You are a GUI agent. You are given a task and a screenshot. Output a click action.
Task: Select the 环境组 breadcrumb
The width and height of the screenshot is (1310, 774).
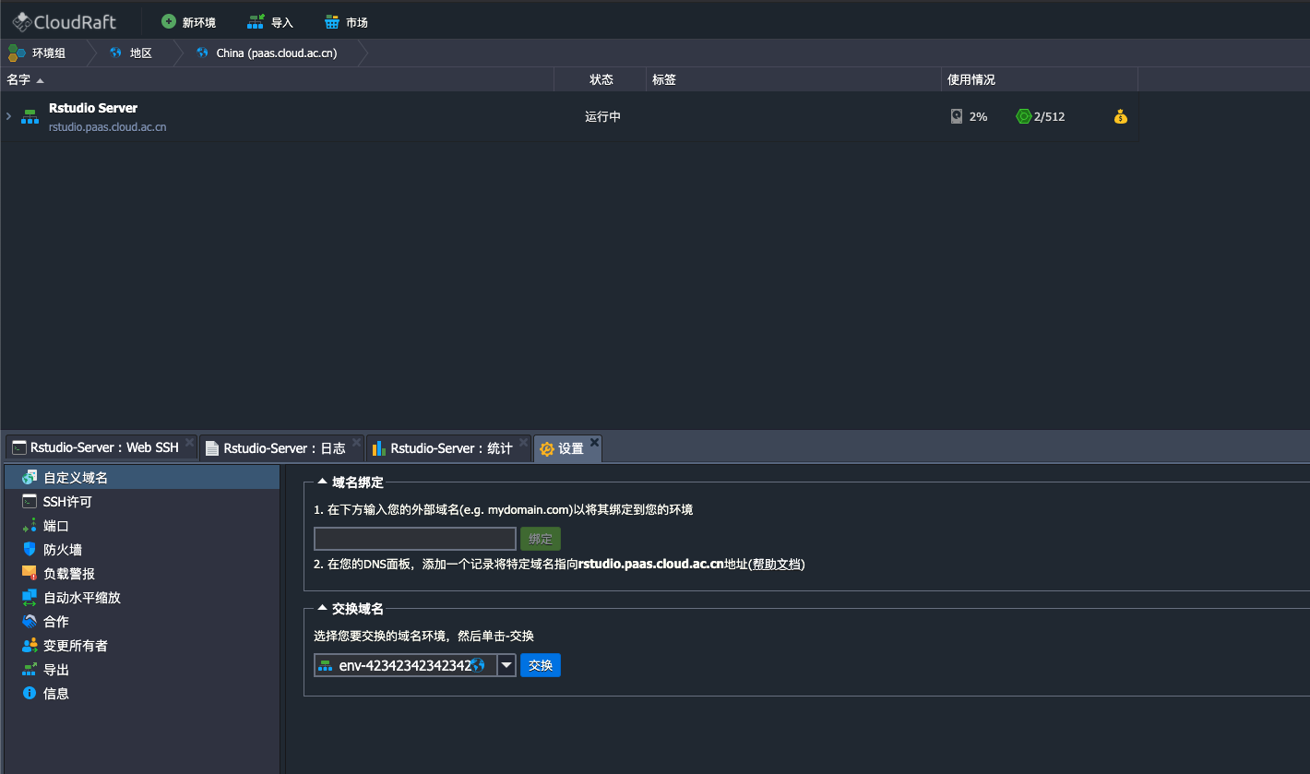pos(38,53)
